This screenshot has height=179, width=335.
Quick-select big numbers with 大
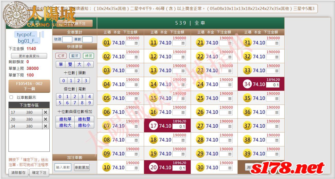click(79, 64)
